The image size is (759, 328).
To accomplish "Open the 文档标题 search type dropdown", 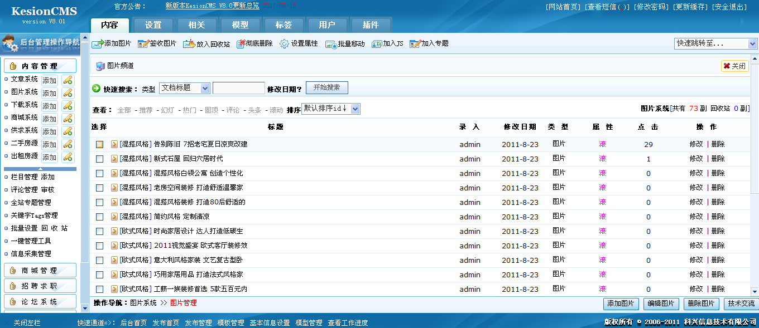I will click(x=184, y=88).
